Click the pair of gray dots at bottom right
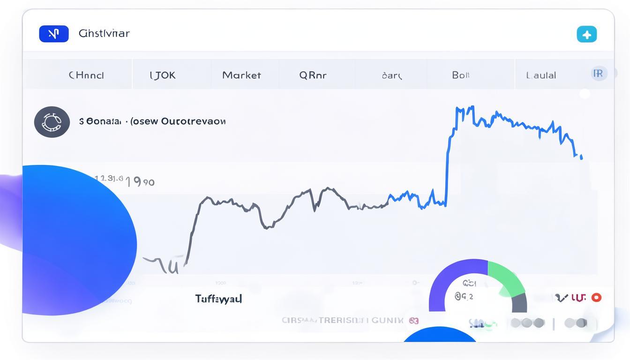This screenshot has height=360, width=630. coord(576,322)
